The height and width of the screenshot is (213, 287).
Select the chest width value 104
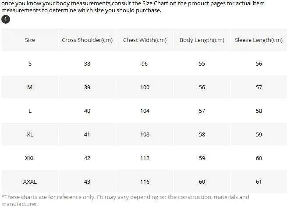tap(145, 111)
